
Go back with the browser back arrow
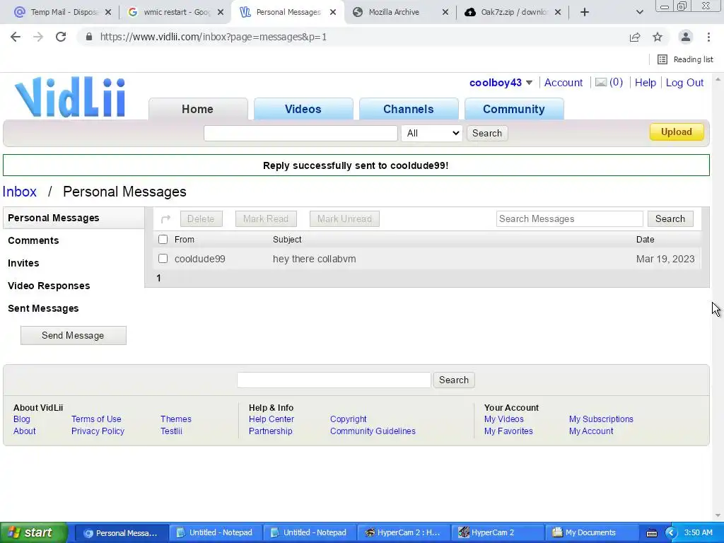(16, 37)
